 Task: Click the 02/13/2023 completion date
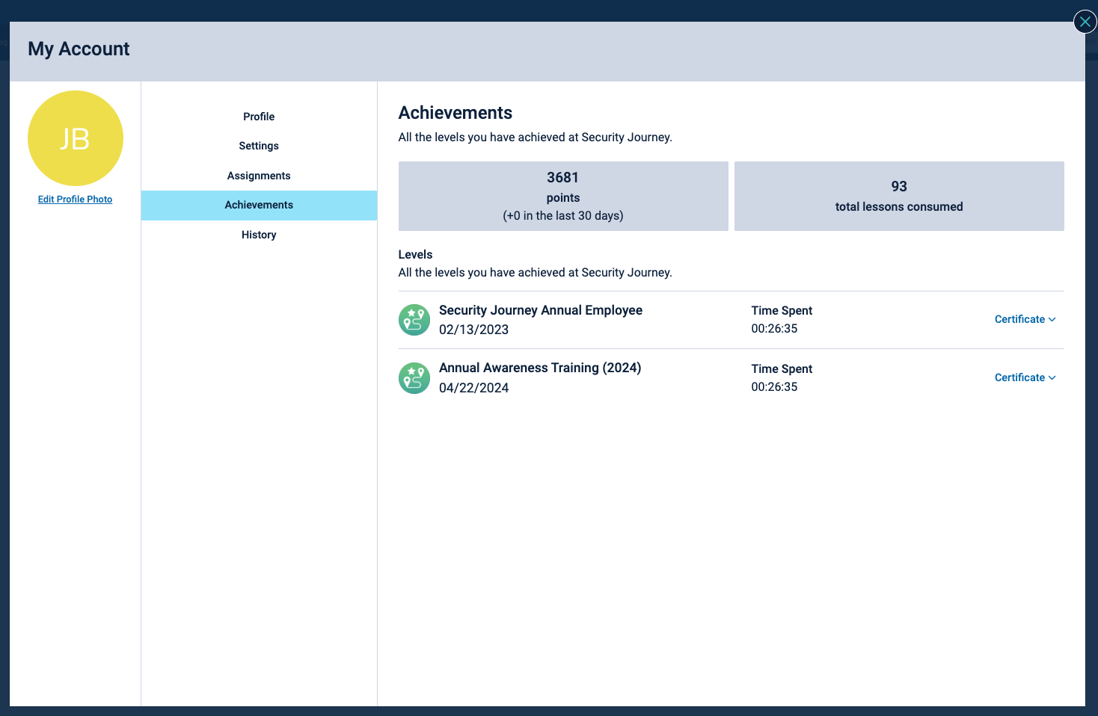[473, 330]
